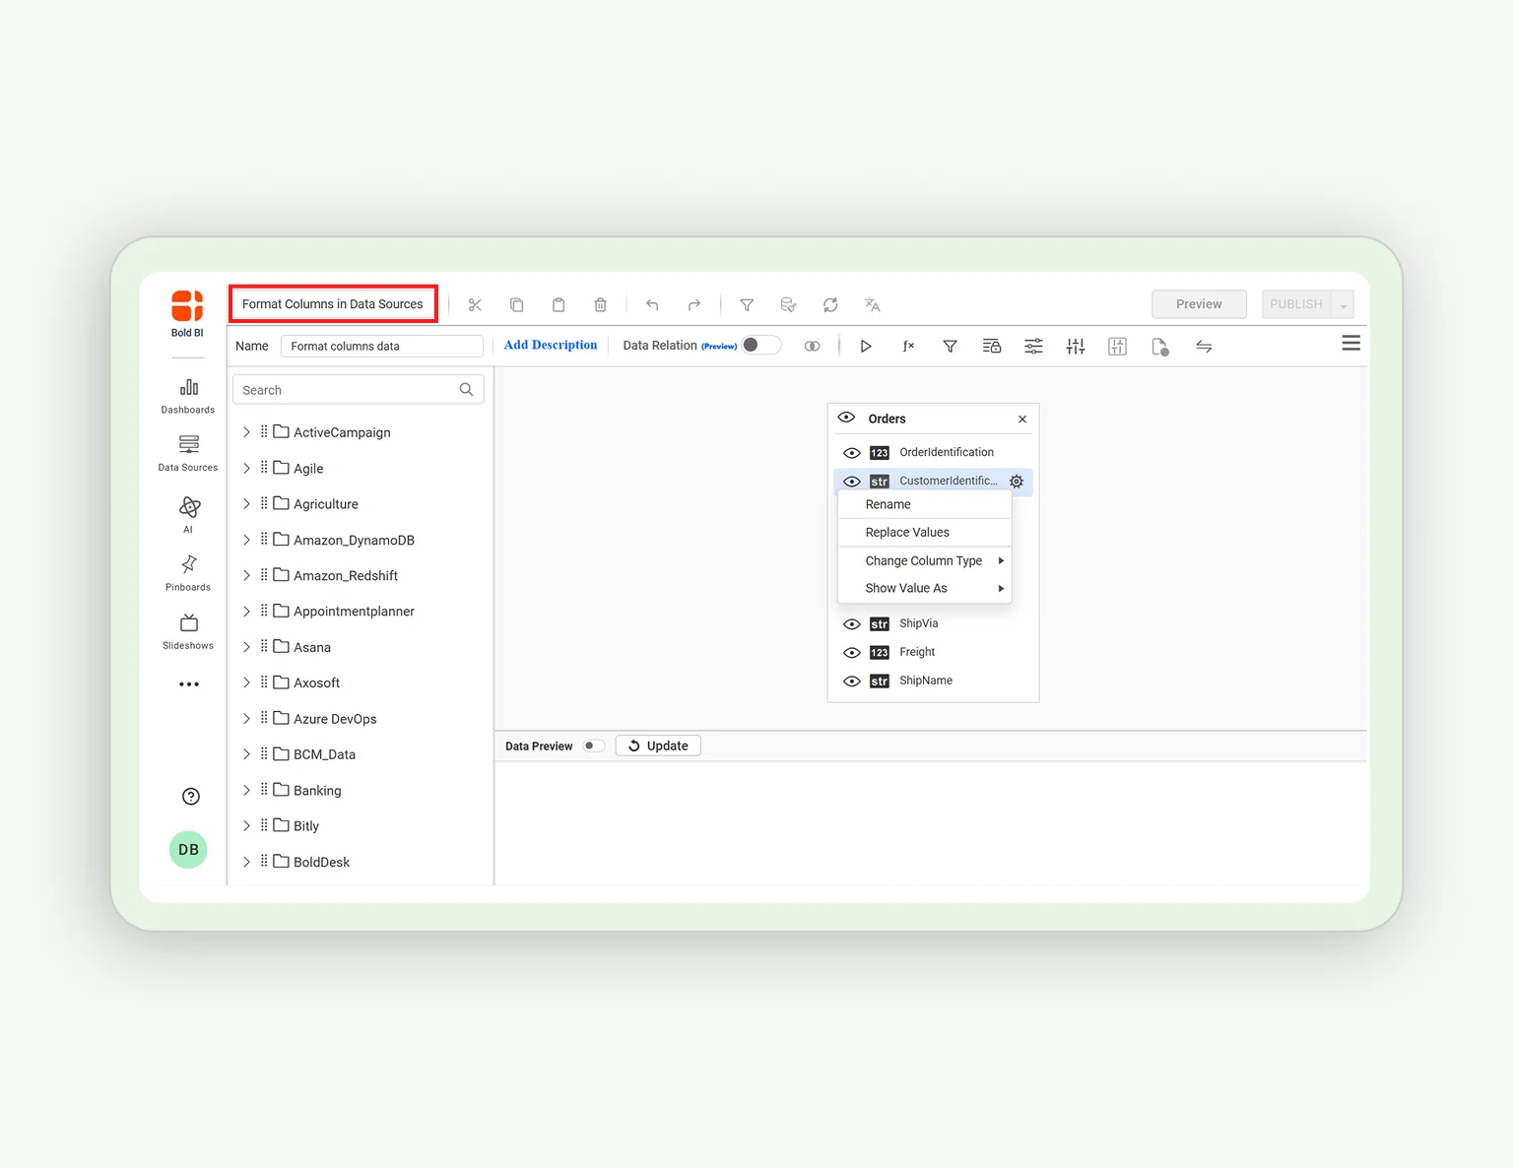The height and width of the screenshot is (1168, 1513).
Task: Click the Cut scissors icon
Action: (x=475, y=305)
